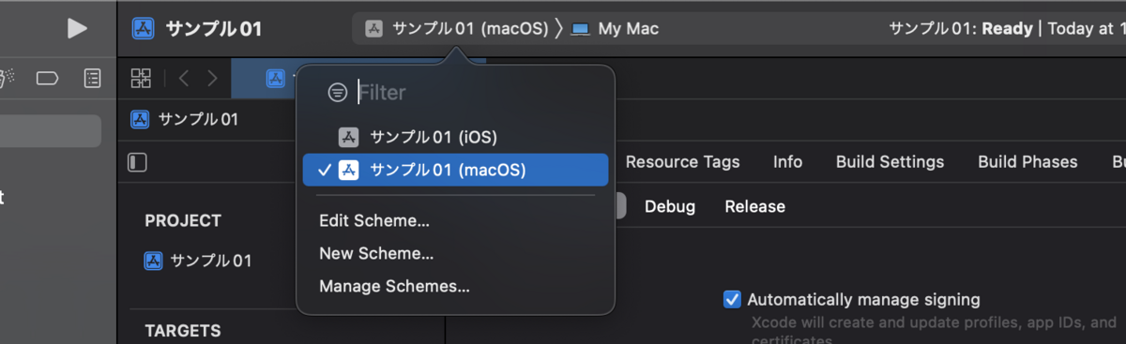Go forward with the right chevron arrow
This screenshot has width=1126, height=344.
[x=213, y=78]
